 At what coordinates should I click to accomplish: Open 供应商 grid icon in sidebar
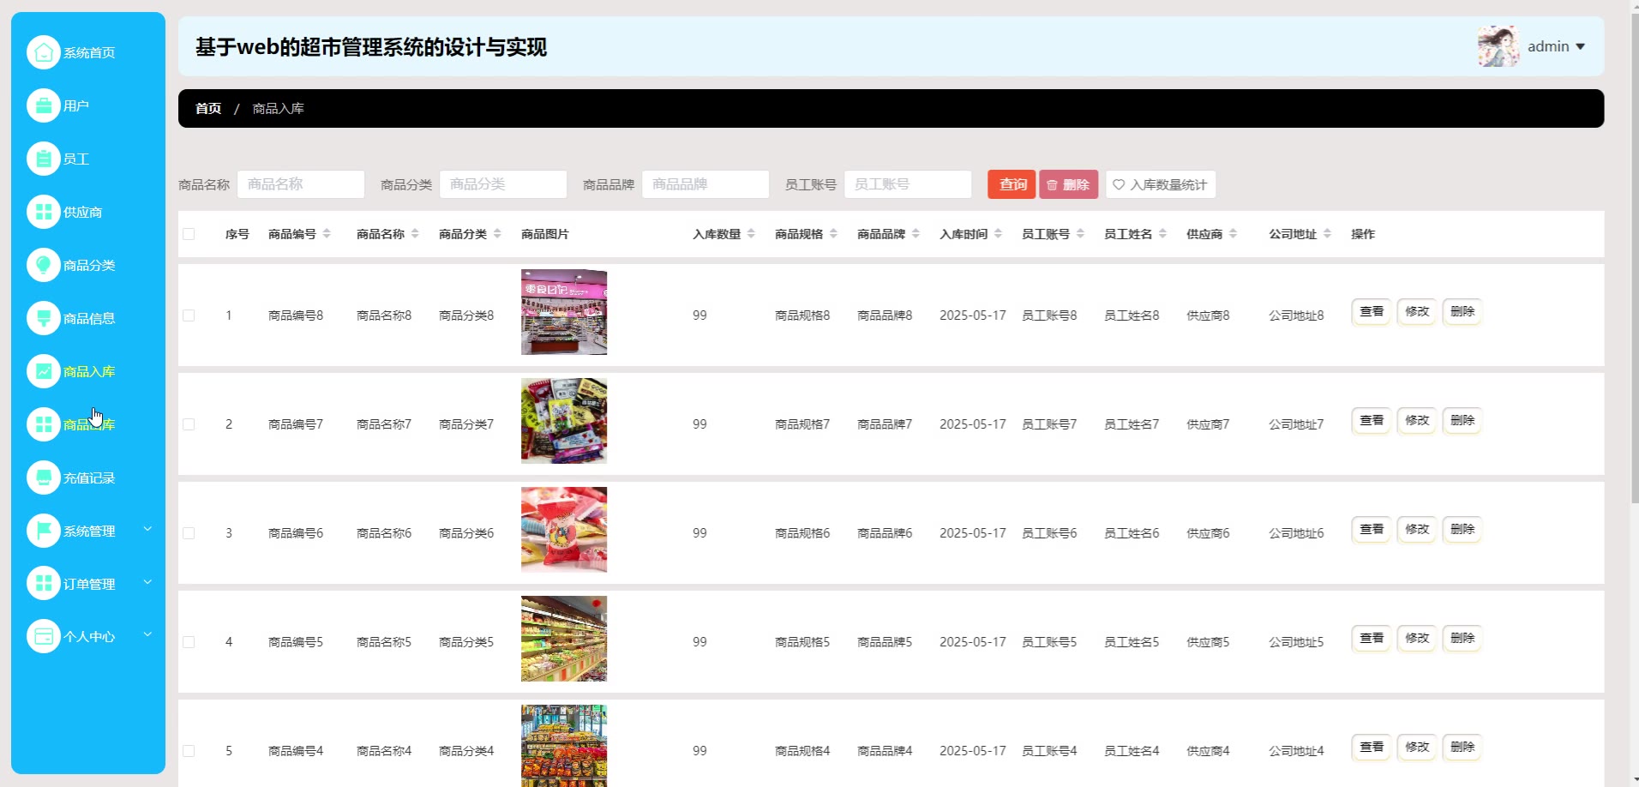click(x=43, y=212)
